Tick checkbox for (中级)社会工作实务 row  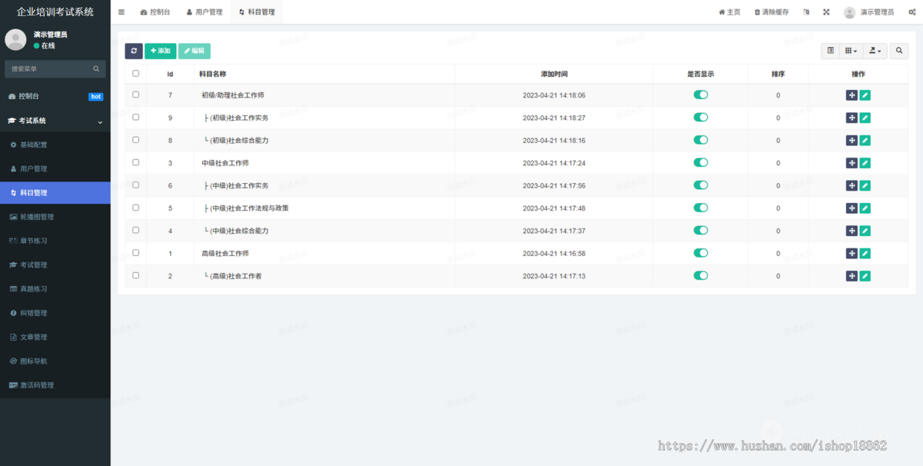[136, 185]
